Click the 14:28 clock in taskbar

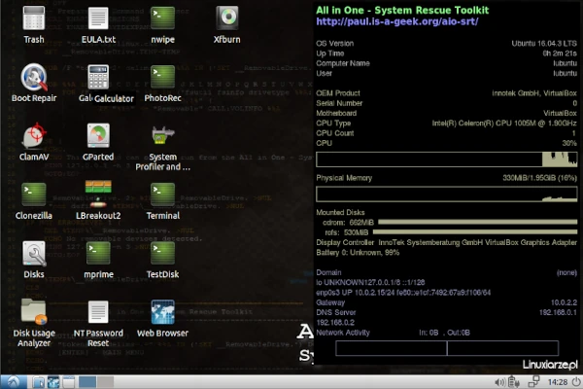click(558, 382)
